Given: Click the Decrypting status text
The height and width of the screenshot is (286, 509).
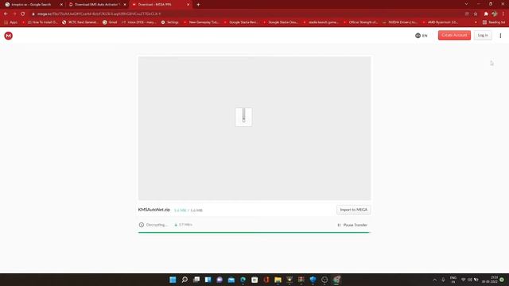Looking at the screenshot, I should click(157, 225).
